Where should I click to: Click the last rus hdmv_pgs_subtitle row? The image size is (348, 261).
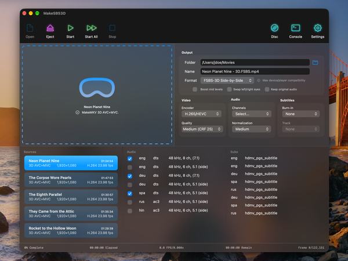click(x=254, y=213)
